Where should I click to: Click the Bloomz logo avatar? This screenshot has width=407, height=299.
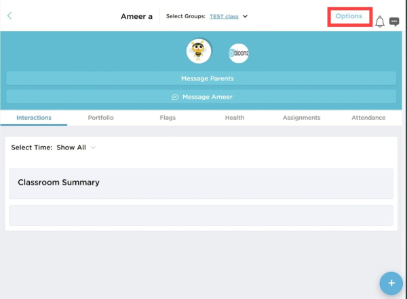point(239,53)
